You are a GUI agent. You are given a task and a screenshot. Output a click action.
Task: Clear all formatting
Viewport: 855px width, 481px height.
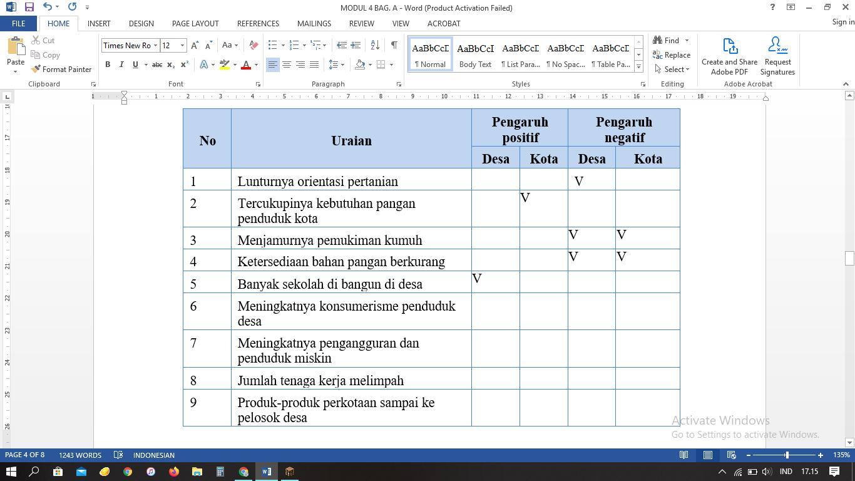[253, 45]
